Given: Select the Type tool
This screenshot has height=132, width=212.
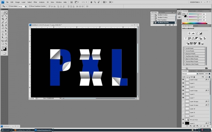Looking at the screenshot, I should tap(6, 34).
